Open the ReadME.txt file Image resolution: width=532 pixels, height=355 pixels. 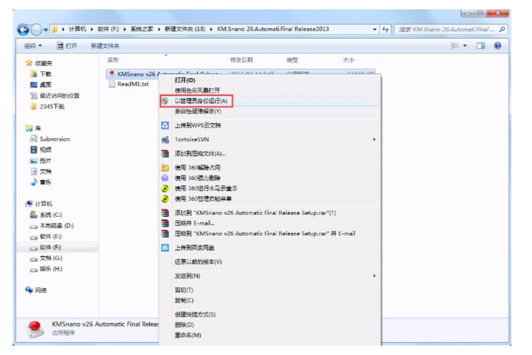point(133,85)
